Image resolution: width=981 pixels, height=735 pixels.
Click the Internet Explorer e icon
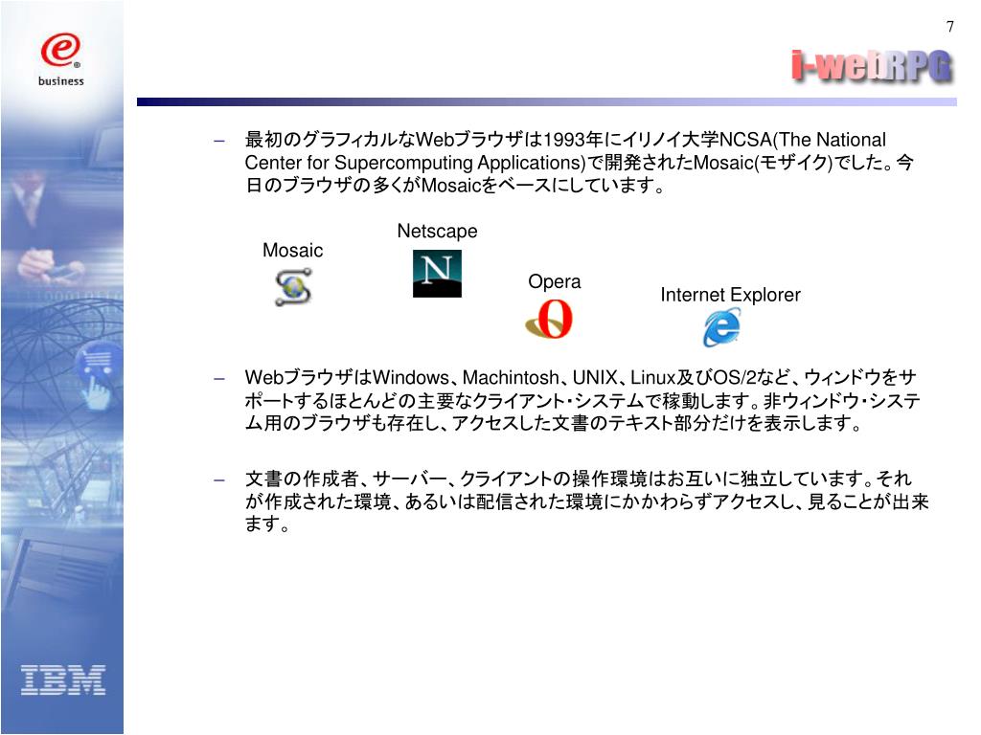[721, 328]
